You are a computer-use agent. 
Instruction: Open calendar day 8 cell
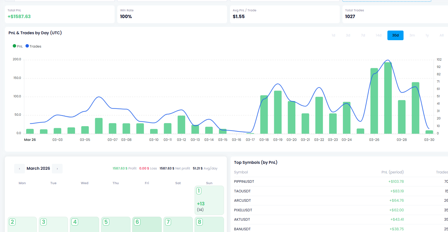click(x=209, y=224)
